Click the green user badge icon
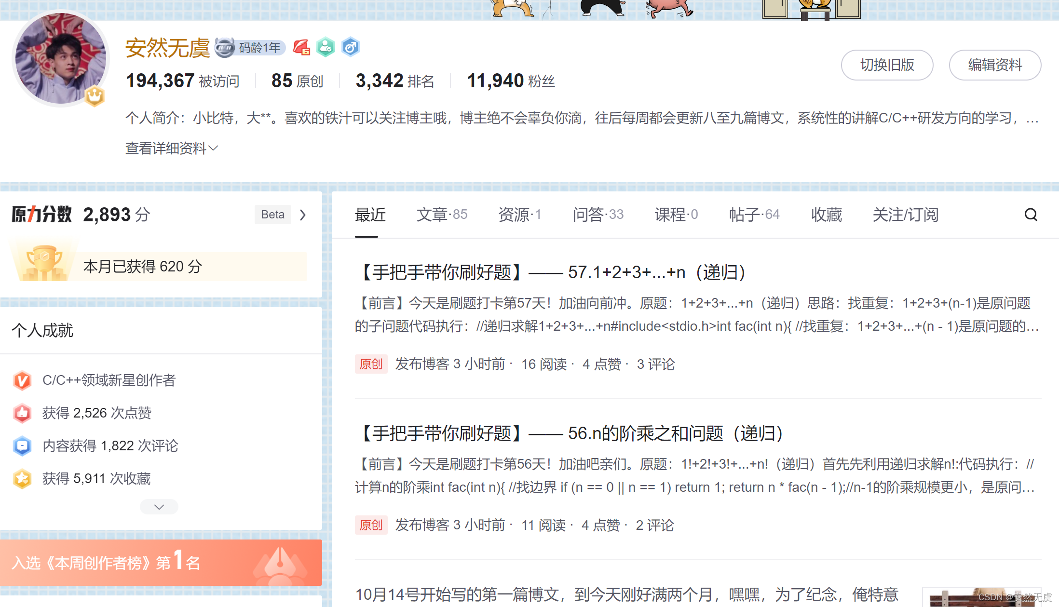Image resolution: width=1059 pixels, height=607 pixels. (x=326, y=47)
